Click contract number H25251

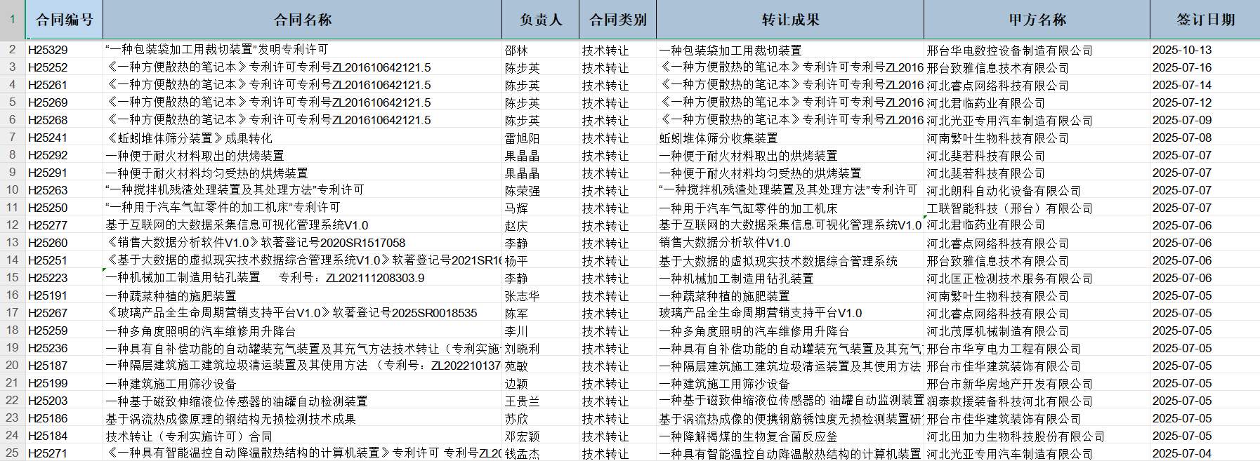click(65, 260)
